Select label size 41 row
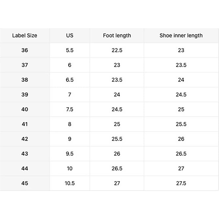This screenshot has width=219, height=219. click(x=109, y=124)
